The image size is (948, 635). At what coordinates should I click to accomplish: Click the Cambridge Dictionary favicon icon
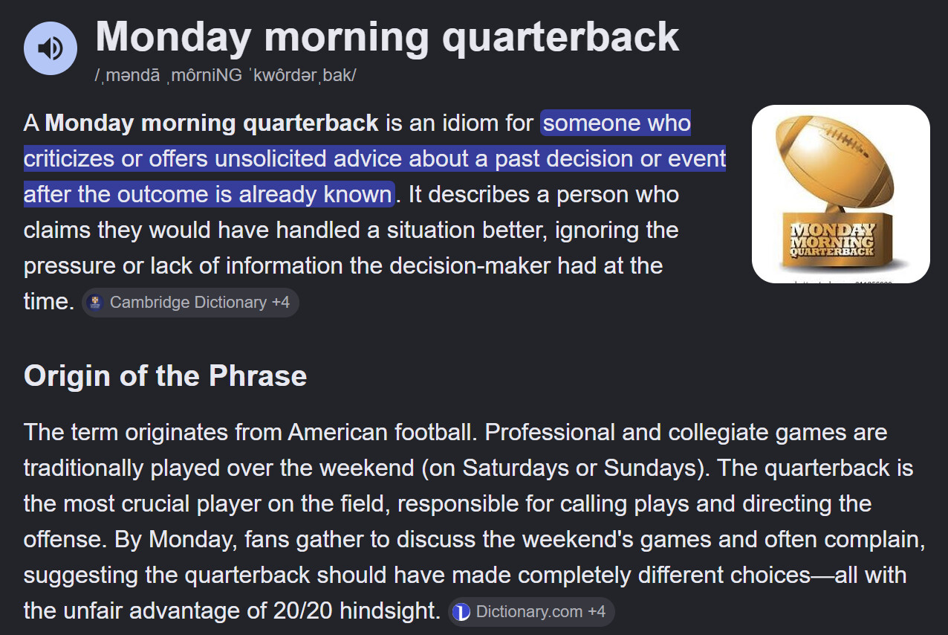(x=94, y=303)
